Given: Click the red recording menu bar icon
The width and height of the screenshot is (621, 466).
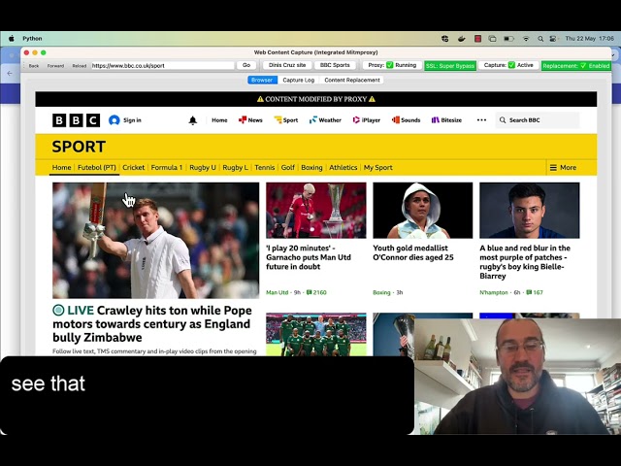Looking at the screenshot, I should [478, 39].
